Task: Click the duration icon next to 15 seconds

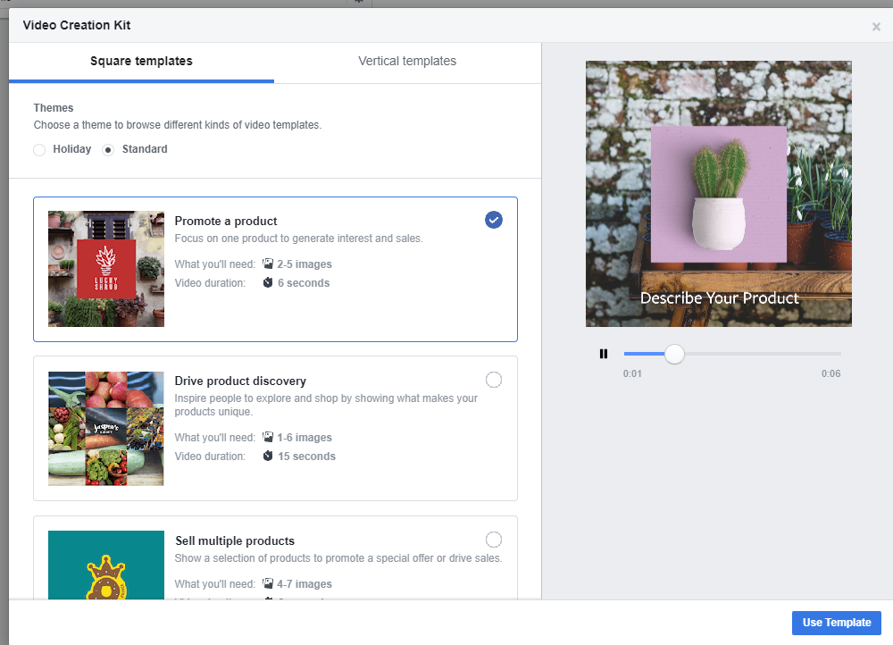Action: [268, 457]
